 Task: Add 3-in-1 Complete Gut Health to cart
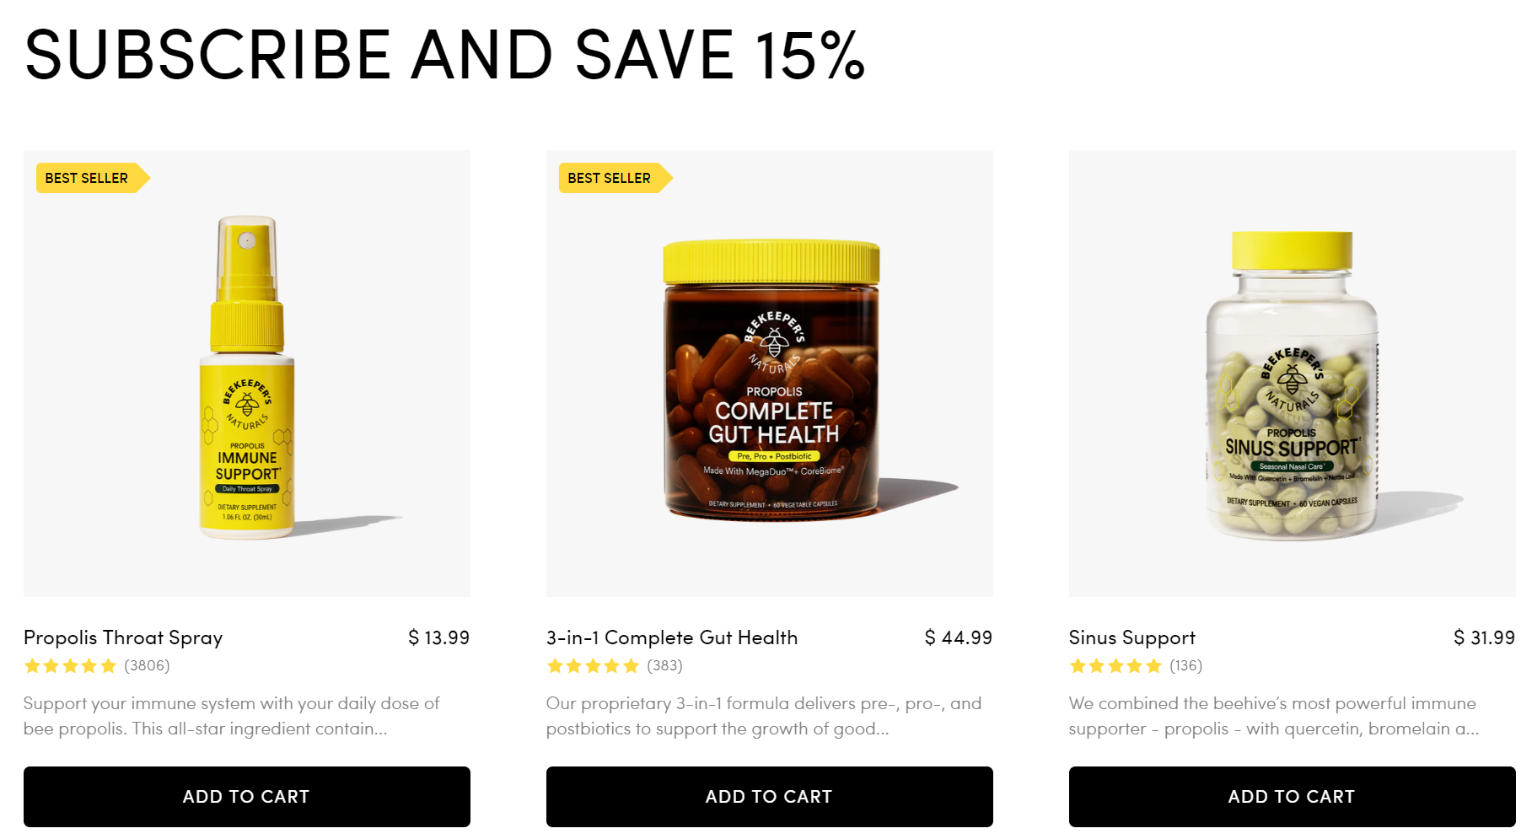coord(769,796)
